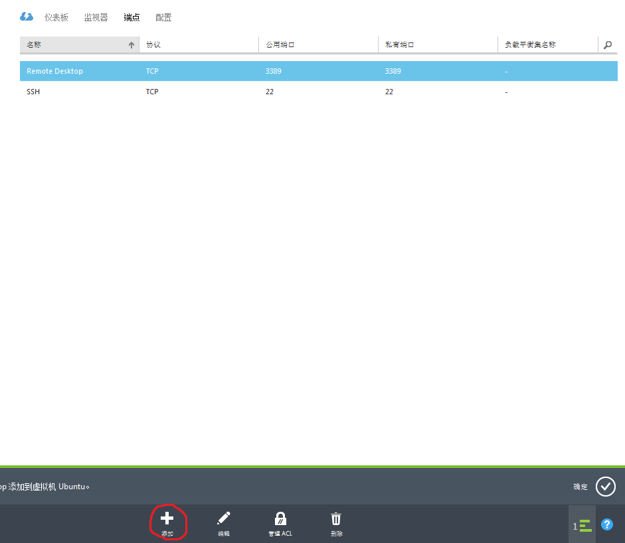Select the SSH endpoint row
The image size is (625, 543).
[x=319, y=92]
